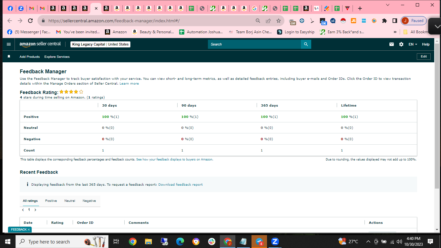The width and height of the screenshot is (441, 248).
Task: Open the Seller Central settings gear
Action: (x=401, y=44)
